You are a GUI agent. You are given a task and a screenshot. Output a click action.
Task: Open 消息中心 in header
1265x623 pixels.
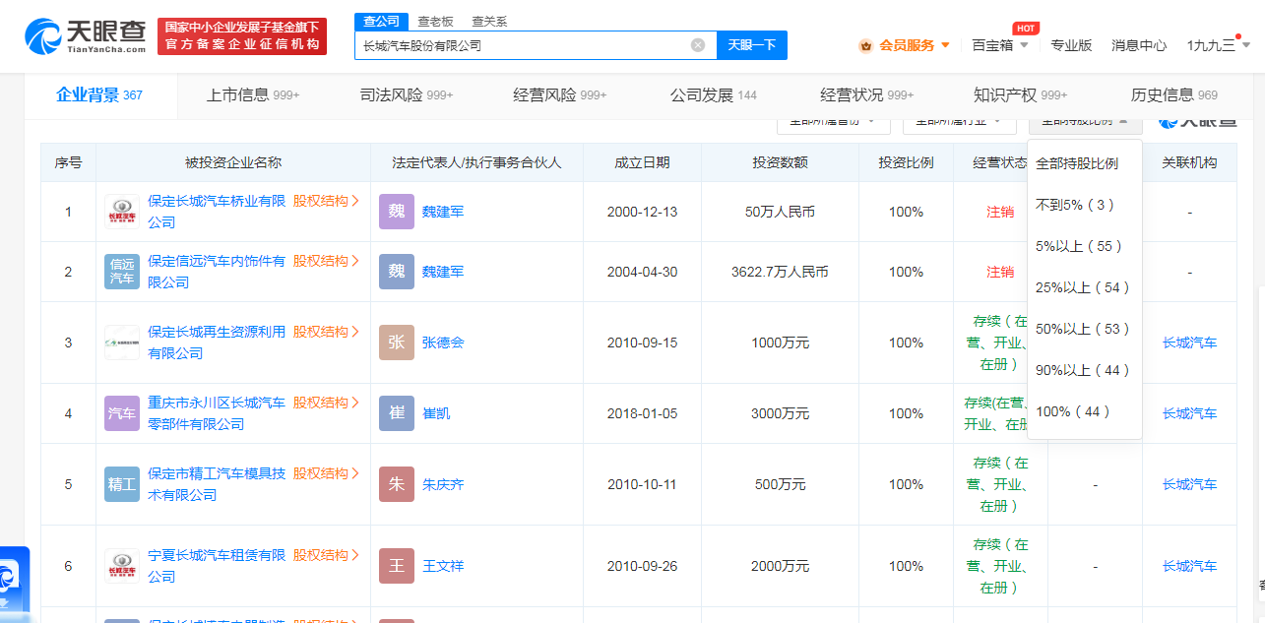1139,45
